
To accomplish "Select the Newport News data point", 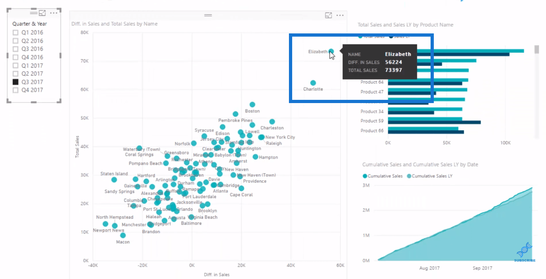I will (x=105, y=224).
